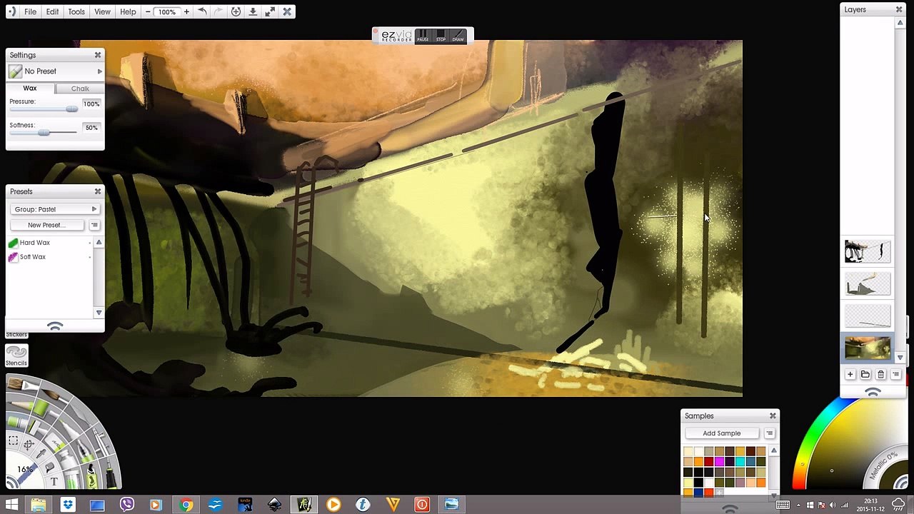This screenshot has width=914, height=514.
Task: Select the top layer thumbnail with black strokes
Action: coord(868,252)
